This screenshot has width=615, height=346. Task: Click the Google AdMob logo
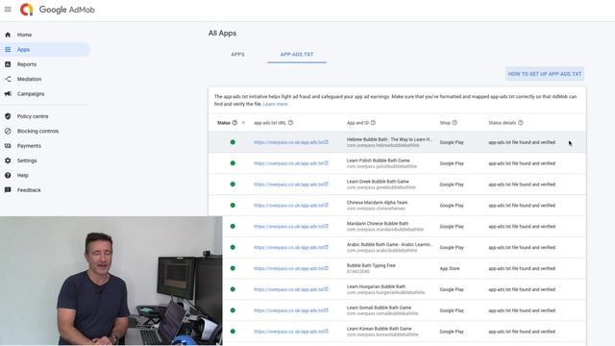point(58,10)
